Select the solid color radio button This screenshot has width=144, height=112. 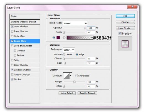(x=54, y=38)
